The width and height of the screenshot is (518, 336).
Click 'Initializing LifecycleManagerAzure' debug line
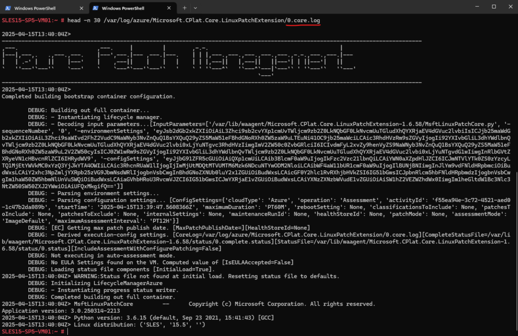[95, 283]
